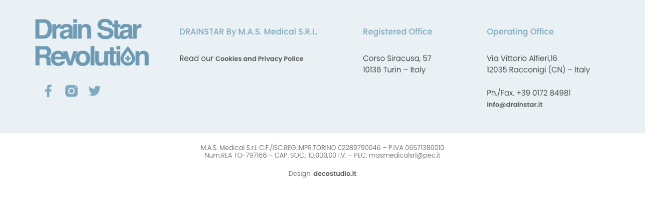Click the Drain Star Revolution logo
Viewport: 645px width, 206px height.
point(92,42)
